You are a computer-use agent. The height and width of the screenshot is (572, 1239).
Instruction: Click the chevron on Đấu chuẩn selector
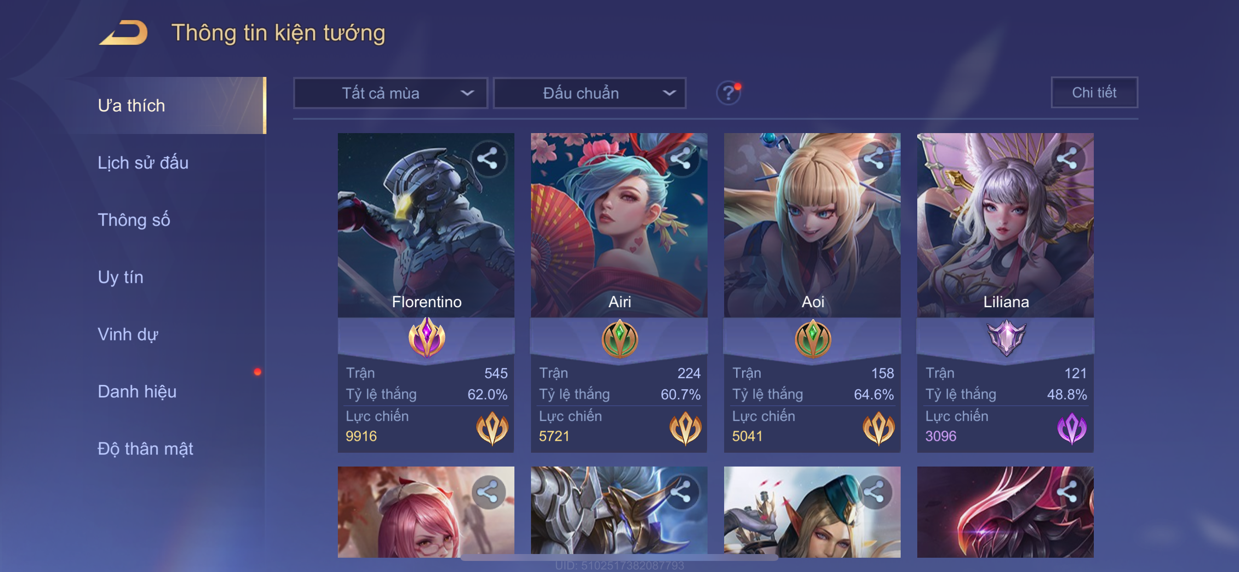coord(669,93)
